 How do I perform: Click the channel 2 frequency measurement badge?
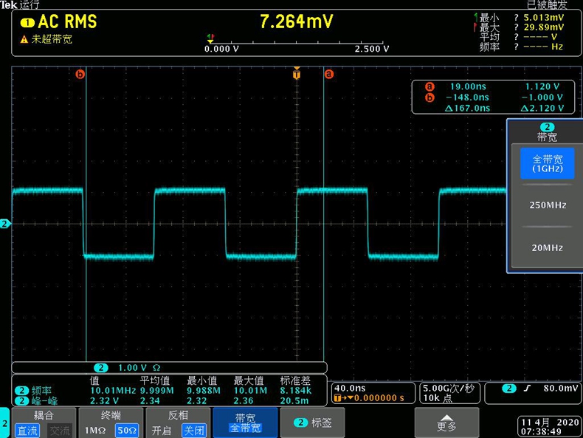tap(22, 391)
